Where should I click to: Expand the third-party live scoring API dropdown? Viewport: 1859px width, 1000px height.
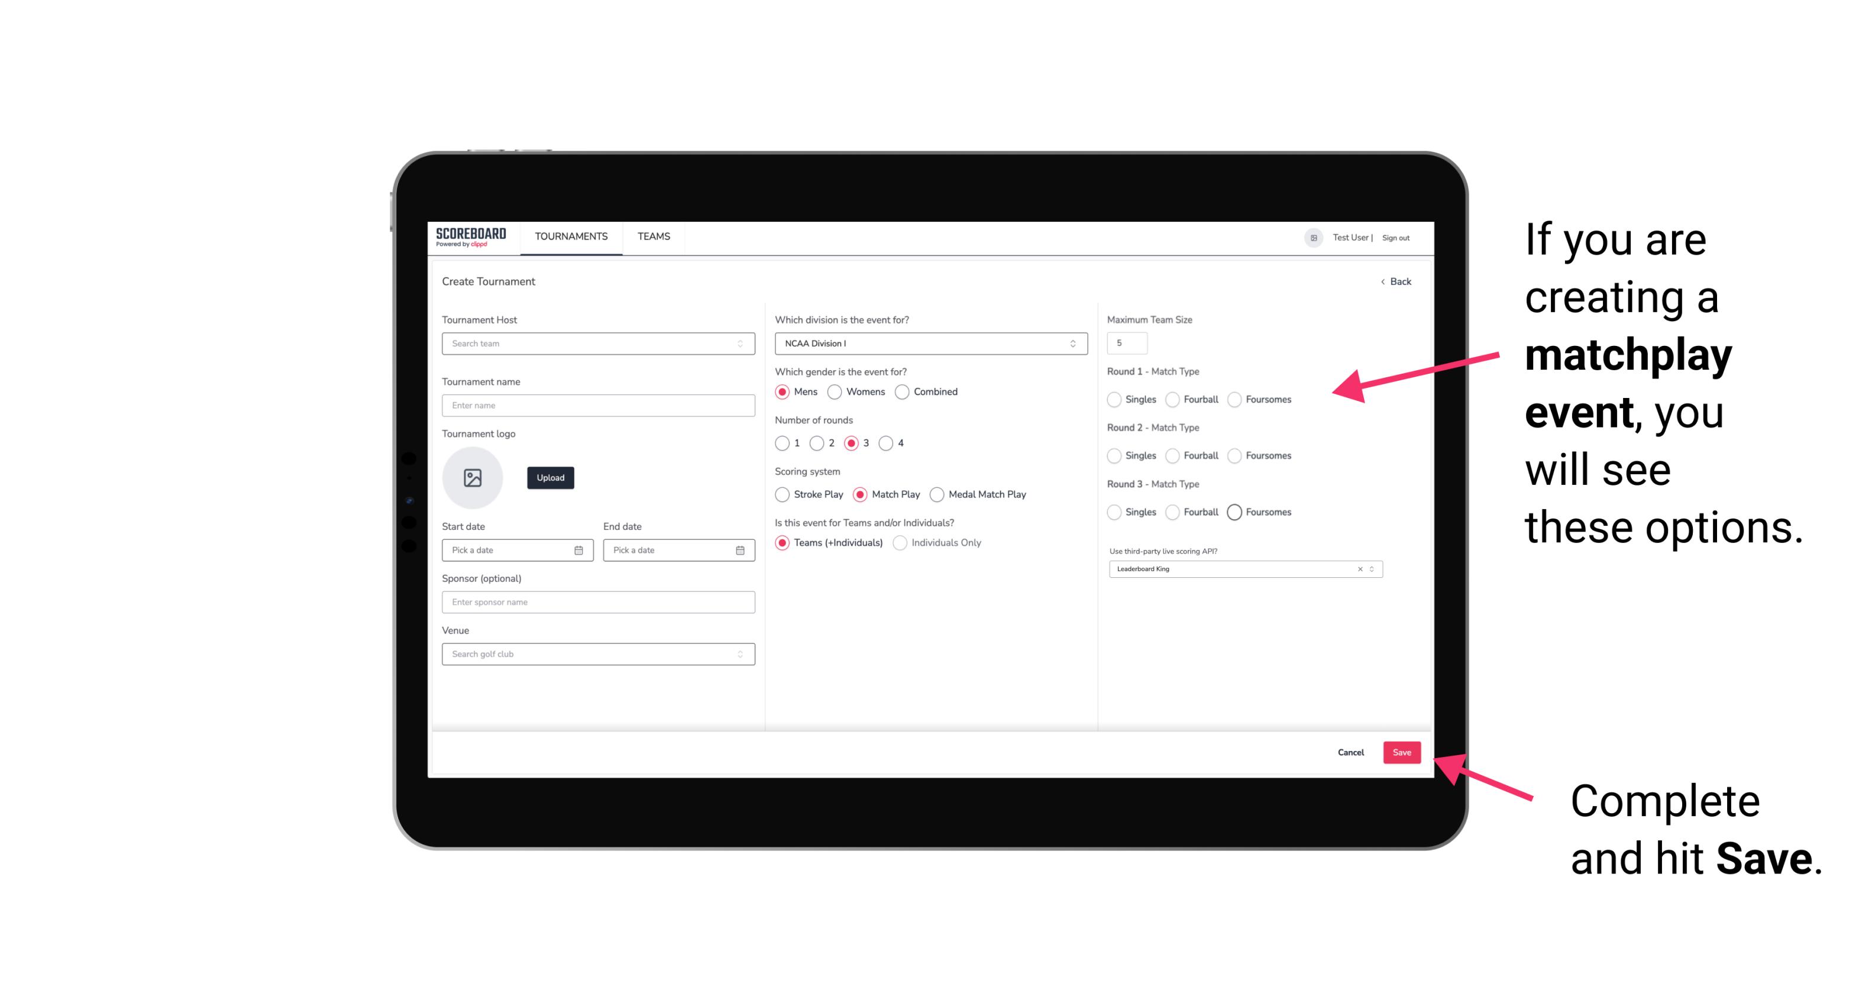1370,569
